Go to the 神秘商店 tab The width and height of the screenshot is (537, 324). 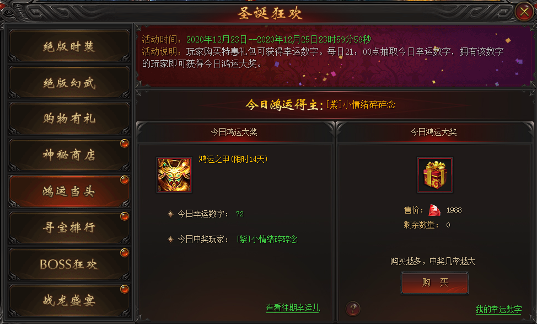[69, 155]
